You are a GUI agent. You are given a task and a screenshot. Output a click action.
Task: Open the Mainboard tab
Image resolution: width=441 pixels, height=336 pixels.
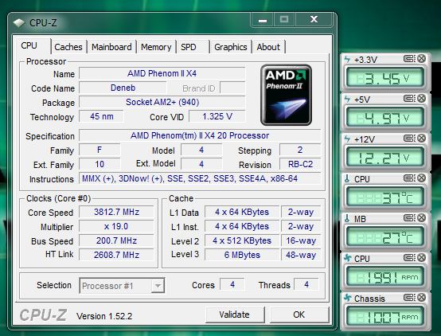tap(111, 47)
